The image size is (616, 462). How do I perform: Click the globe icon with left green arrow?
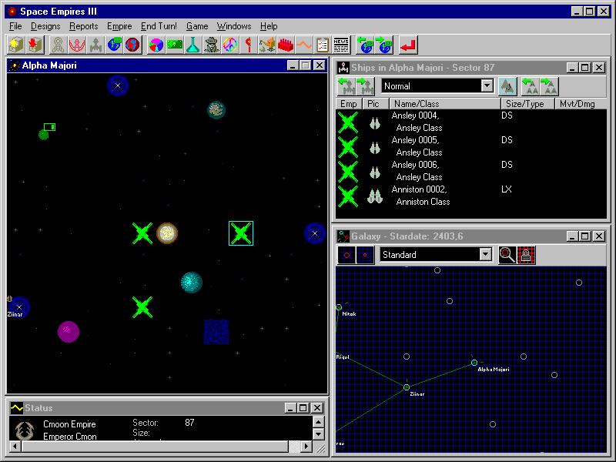coord(365,45)
